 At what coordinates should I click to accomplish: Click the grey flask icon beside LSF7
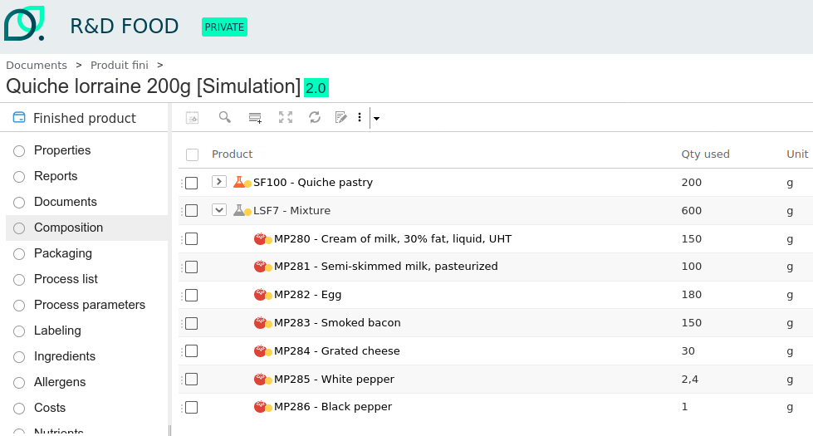pos(239,210)
